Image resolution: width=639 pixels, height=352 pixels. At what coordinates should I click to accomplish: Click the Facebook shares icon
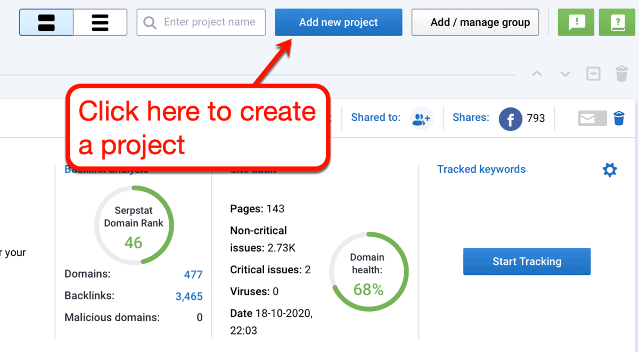coord(510,118)
